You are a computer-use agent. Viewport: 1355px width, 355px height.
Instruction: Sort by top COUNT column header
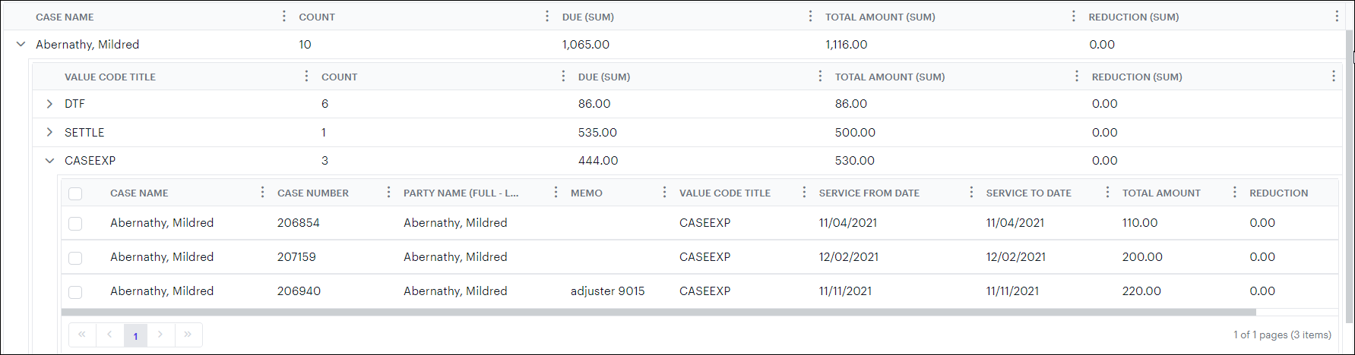[x=317, y=17]
